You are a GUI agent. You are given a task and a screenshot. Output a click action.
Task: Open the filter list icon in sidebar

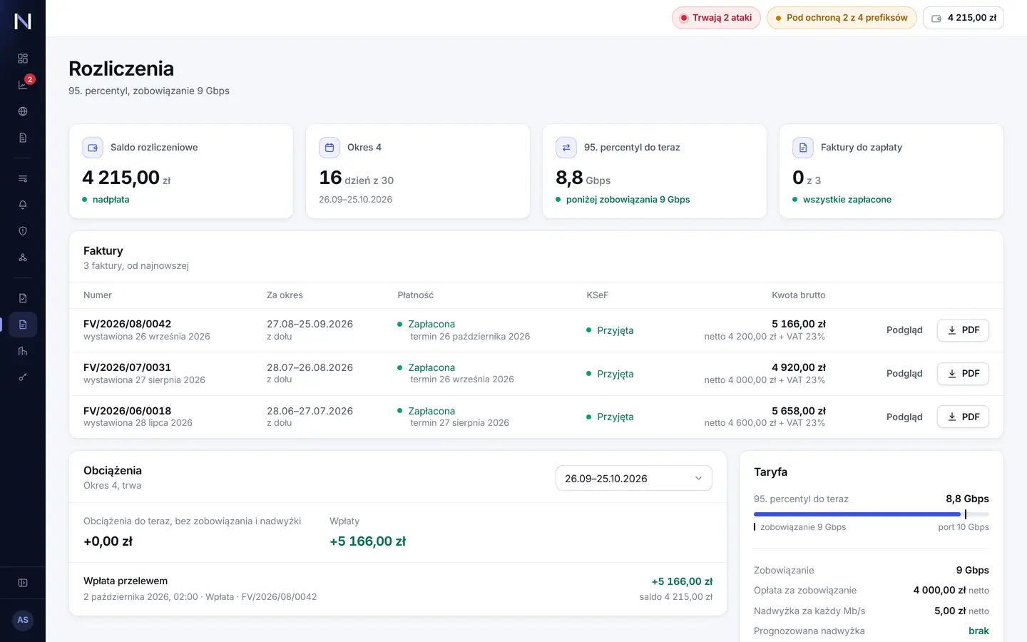coord(23,178)
